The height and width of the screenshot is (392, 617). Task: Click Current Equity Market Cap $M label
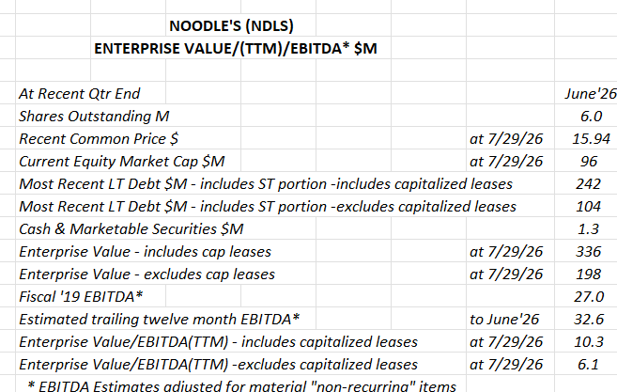(x=121, y=161)
